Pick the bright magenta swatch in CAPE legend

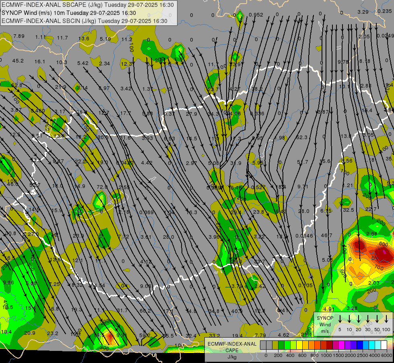pyautogui.click(x=342, y=345)
